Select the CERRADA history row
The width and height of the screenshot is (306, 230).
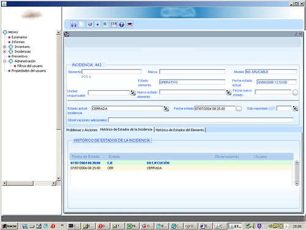pos(181,168)
